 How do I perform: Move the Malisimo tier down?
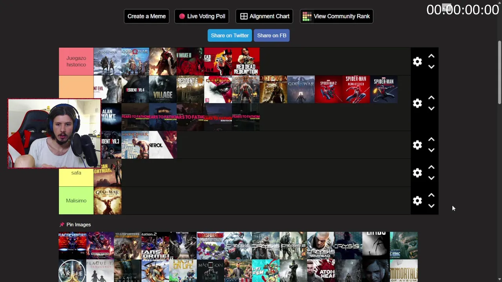coord(431,206)
